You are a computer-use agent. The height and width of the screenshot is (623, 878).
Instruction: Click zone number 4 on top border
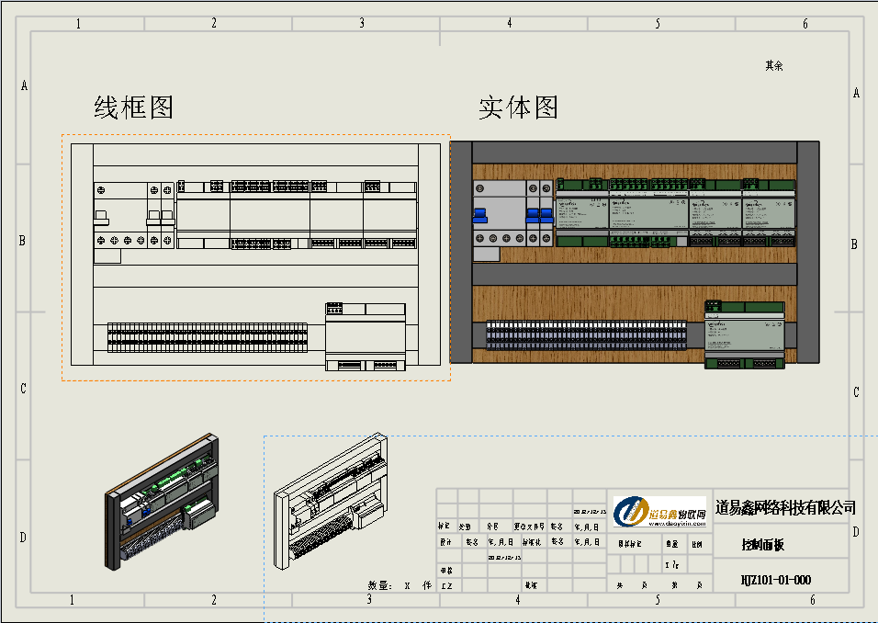tap(510, 24)
